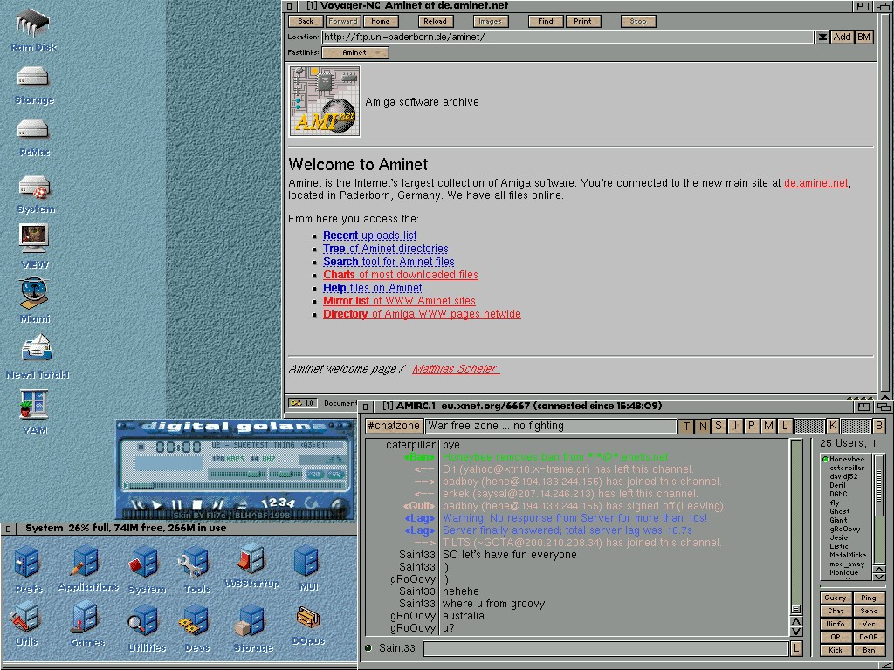The width and height of the screenshot is (894, 670).
Task: Open the MUI drawer icon
Action: (x=307, y=563)
